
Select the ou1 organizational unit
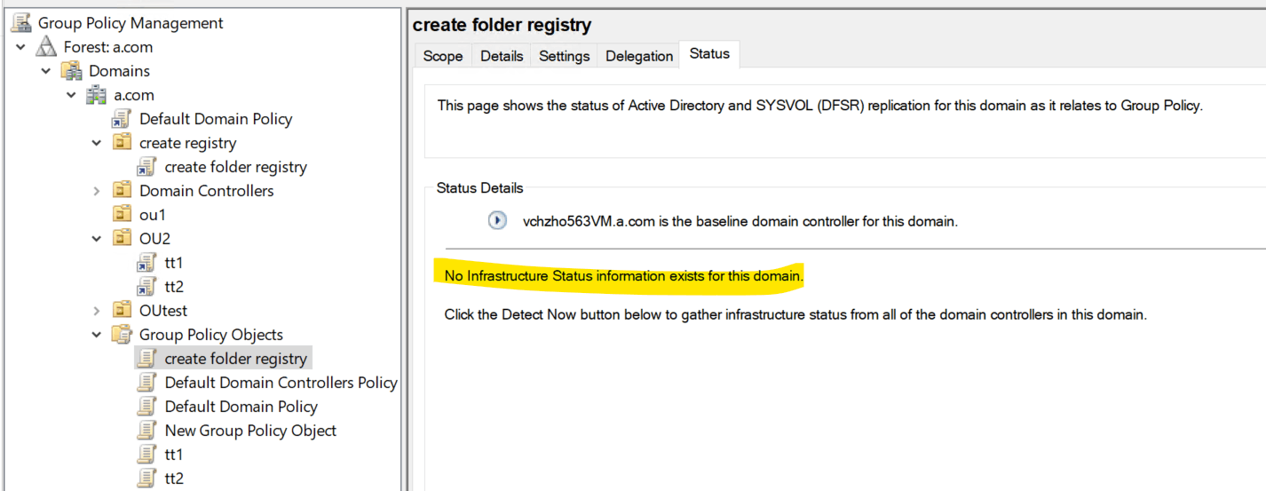(x=153, y=215)
